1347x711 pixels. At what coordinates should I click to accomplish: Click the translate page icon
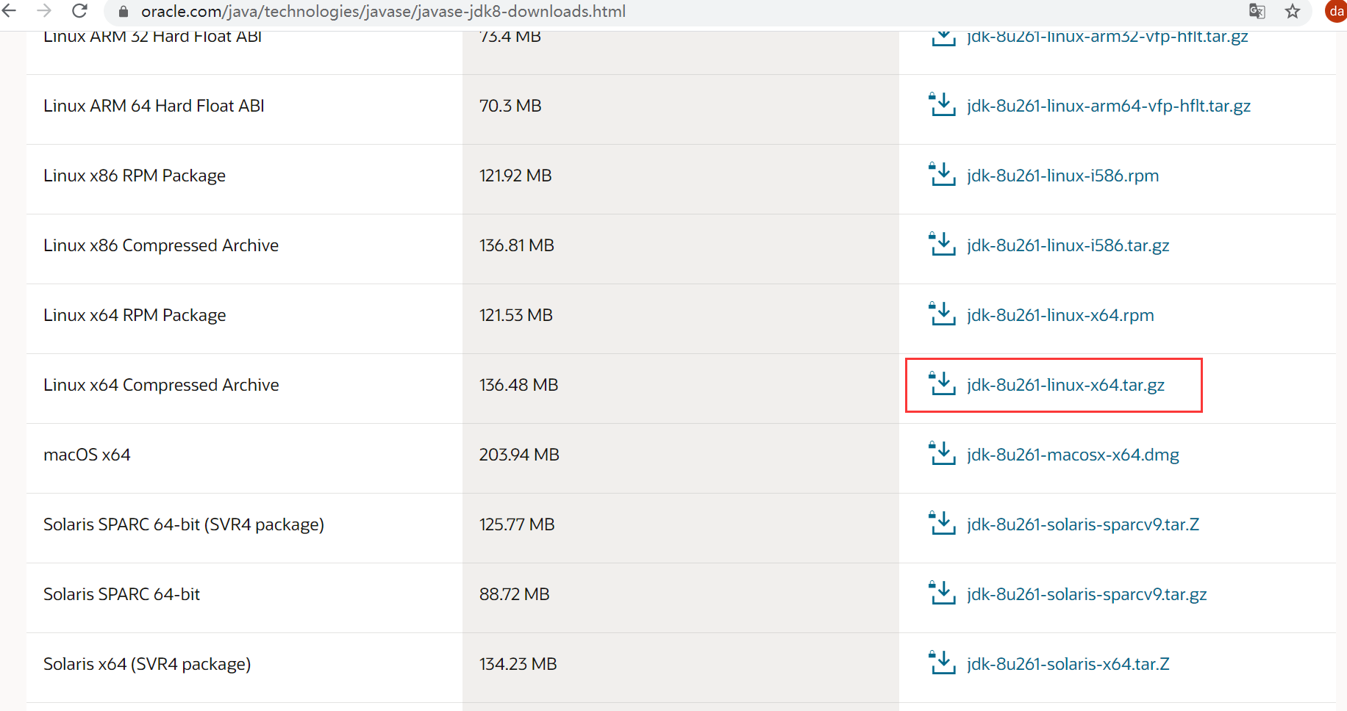tap(1257, 11)
